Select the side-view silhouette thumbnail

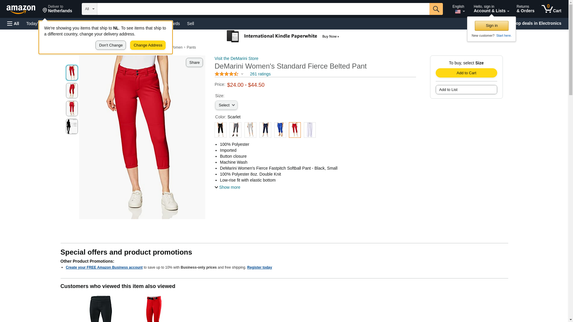click(72, 126)
